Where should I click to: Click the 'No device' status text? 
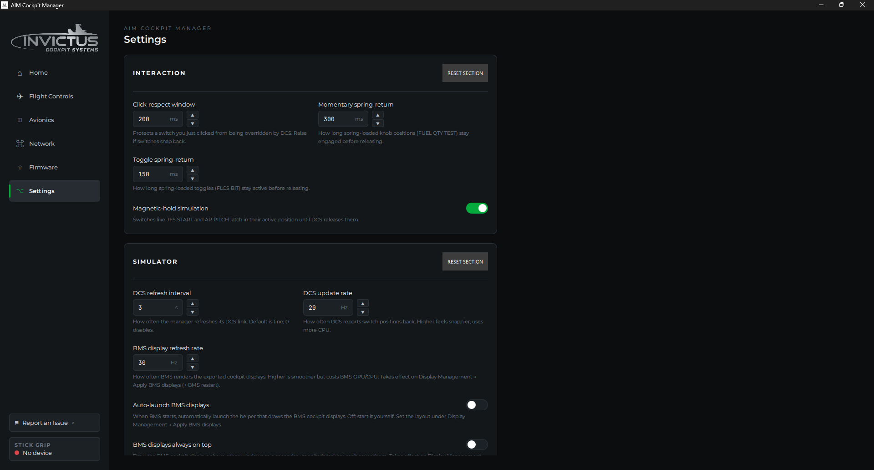pyautogui.click(x=37, y=453)
